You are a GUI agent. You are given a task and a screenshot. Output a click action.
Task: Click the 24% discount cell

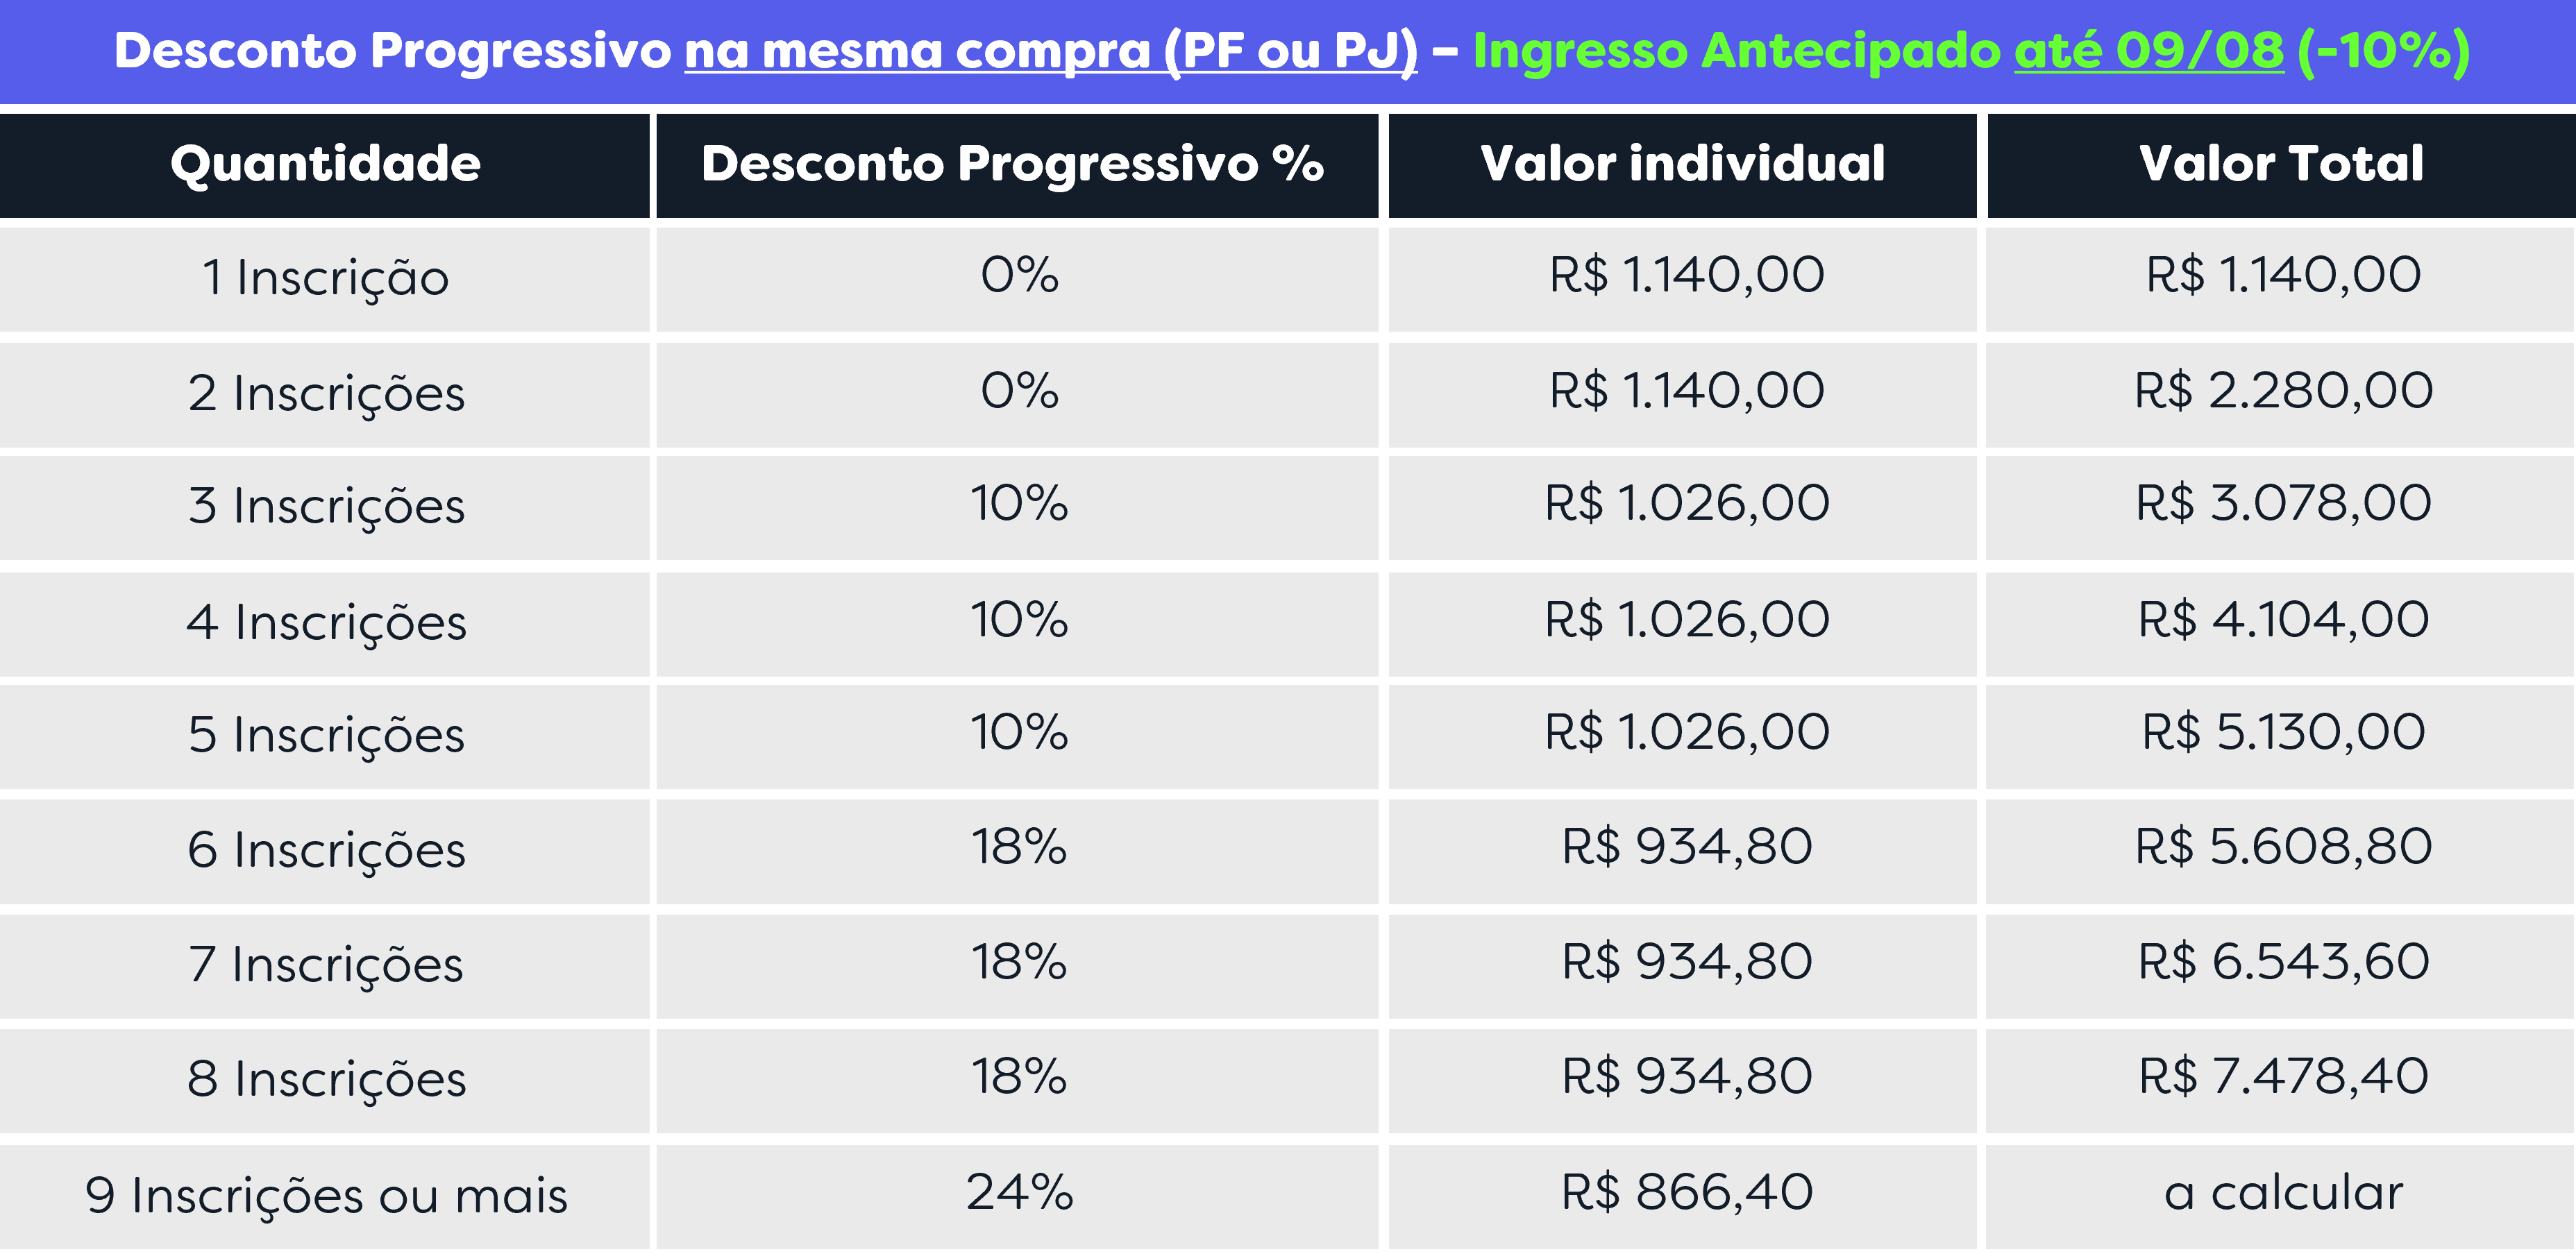(1018, 1192)
